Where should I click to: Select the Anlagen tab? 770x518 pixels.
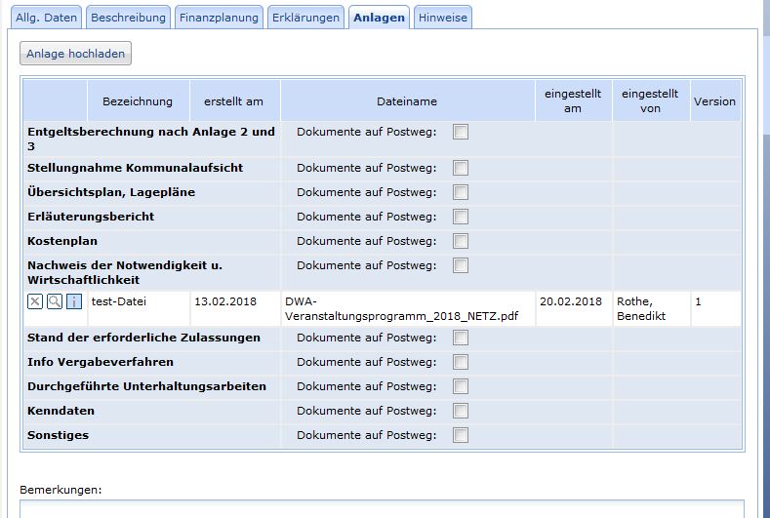pyautogui.click(x=379, y=18)
